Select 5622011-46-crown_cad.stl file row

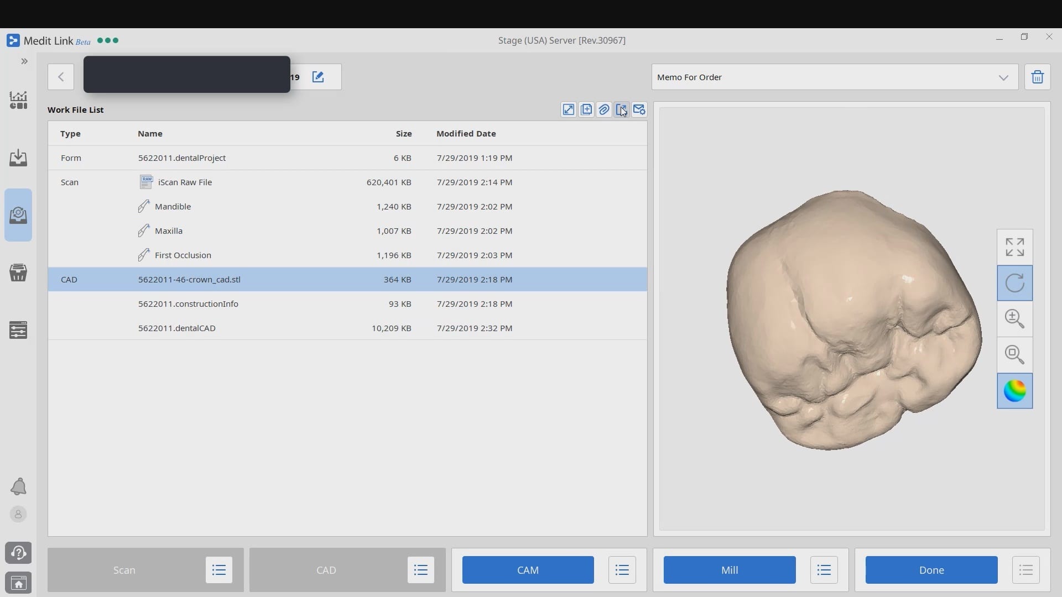click(347, 279)
